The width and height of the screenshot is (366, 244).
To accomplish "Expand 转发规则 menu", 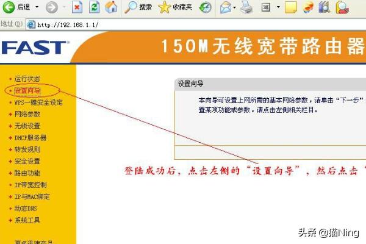I will pos(27,149).
